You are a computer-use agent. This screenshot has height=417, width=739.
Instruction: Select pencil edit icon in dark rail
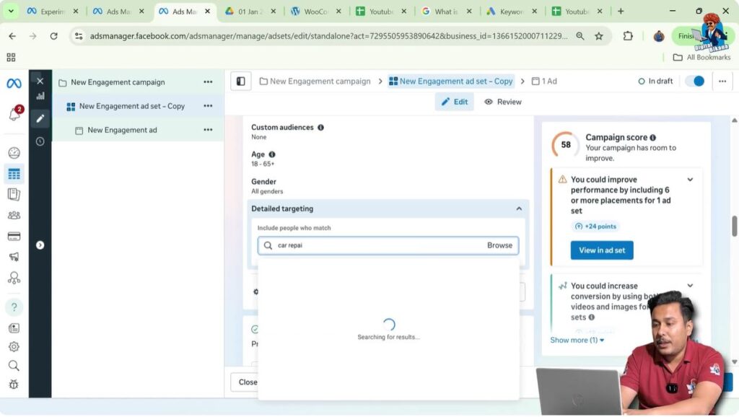40,118
